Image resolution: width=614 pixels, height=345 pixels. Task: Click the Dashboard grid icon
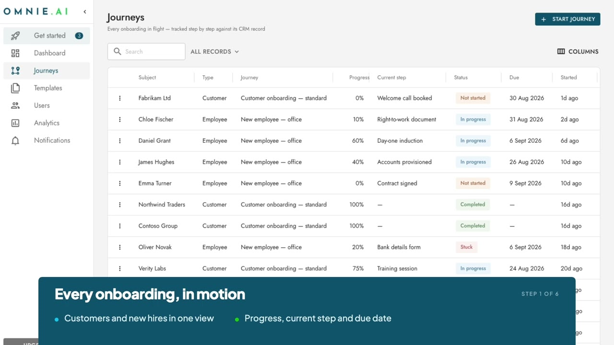click(15, 53)
